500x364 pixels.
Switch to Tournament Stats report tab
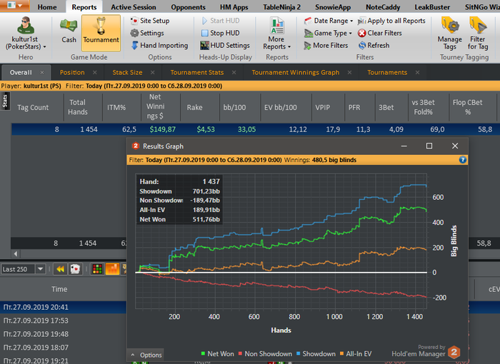click(x=196, y=73)
